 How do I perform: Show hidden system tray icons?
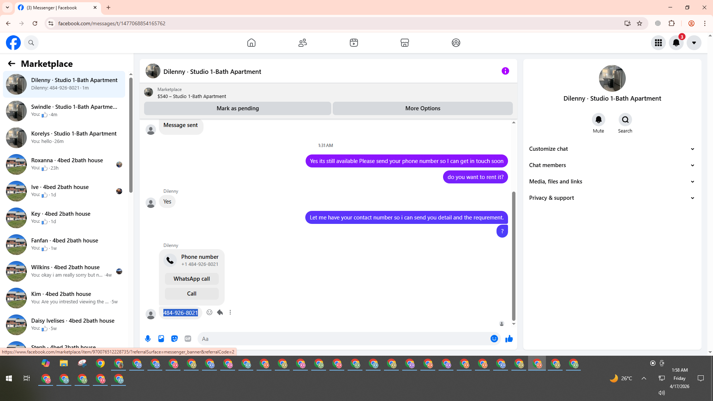(x=644, y=378)
